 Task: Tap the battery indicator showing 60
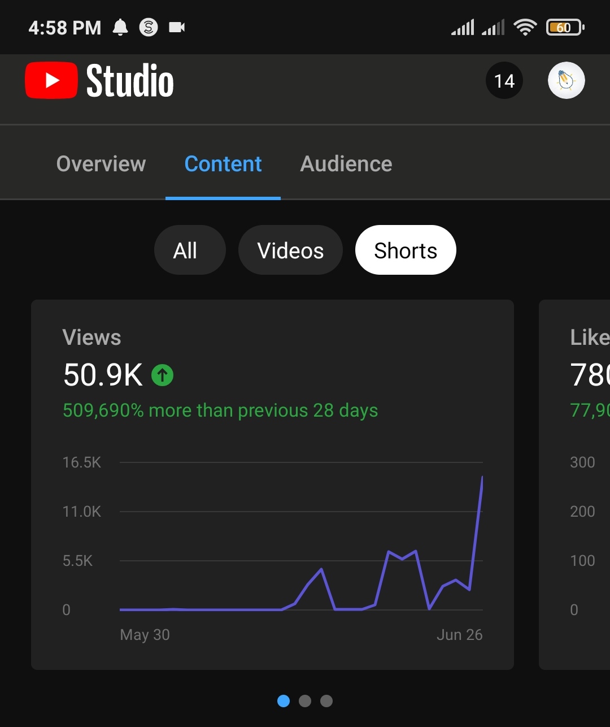point(565,27)
